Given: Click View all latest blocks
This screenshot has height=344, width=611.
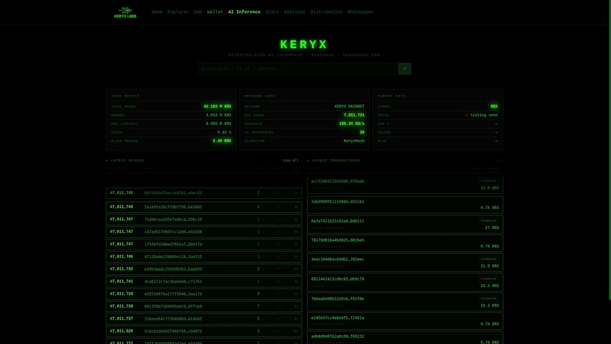Looking at the screenshot, I should tap(292, 161).
